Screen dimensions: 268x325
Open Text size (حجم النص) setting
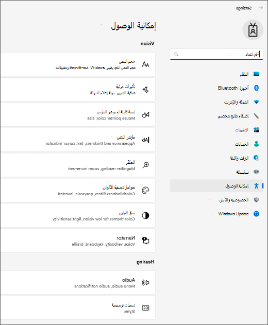78,64
